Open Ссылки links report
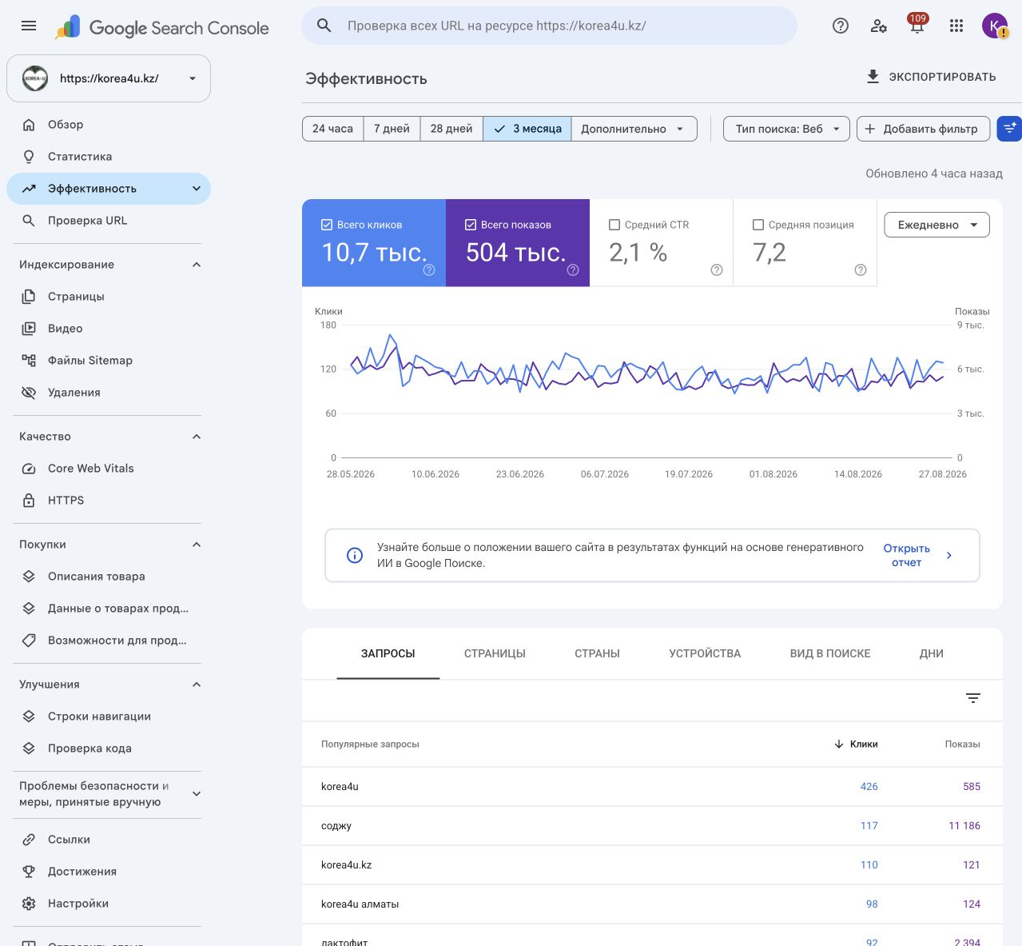 click(109, 840)
